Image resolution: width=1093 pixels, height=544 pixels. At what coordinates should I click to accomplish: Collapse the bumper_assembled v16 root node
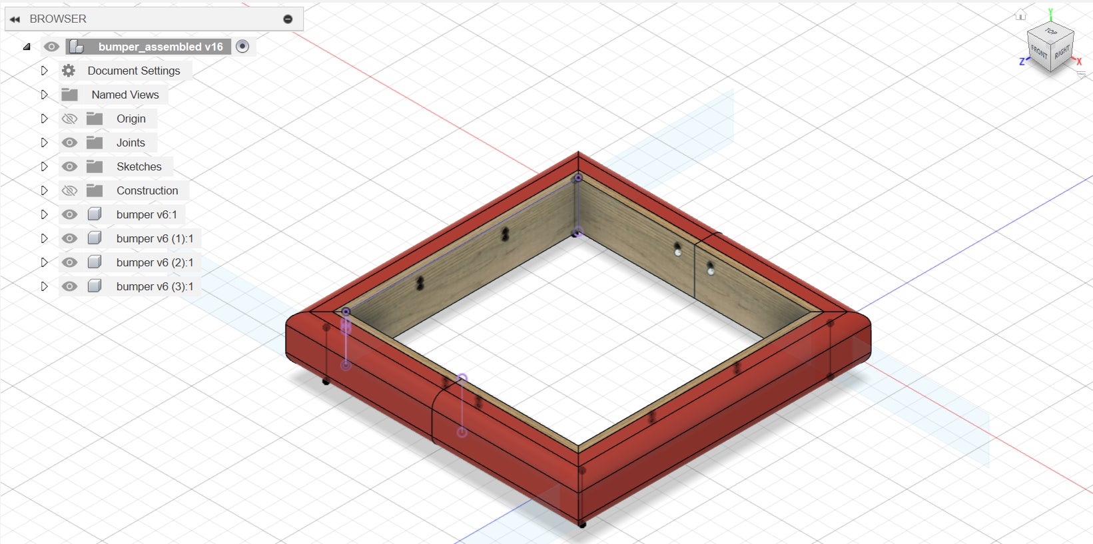point(27,47)
